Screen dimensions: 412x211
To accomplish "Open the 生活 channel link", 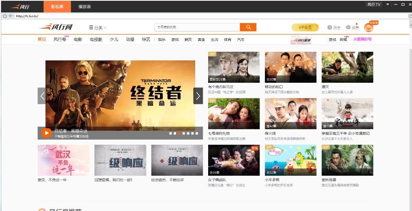I will point(214,40).
